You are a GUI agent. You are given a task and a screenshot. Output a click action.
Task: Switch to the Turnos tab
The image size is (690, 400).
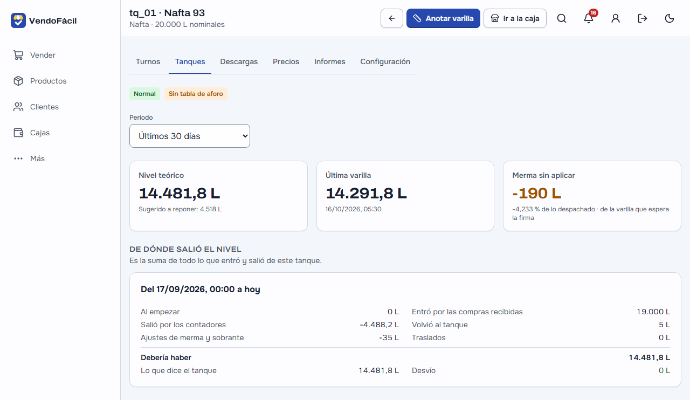pos(148,61)
